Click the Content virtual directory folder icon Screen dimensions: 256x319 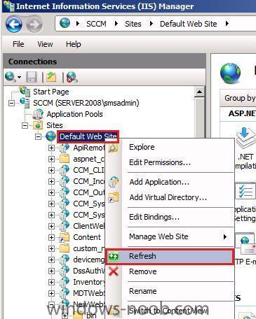point(64,237)
